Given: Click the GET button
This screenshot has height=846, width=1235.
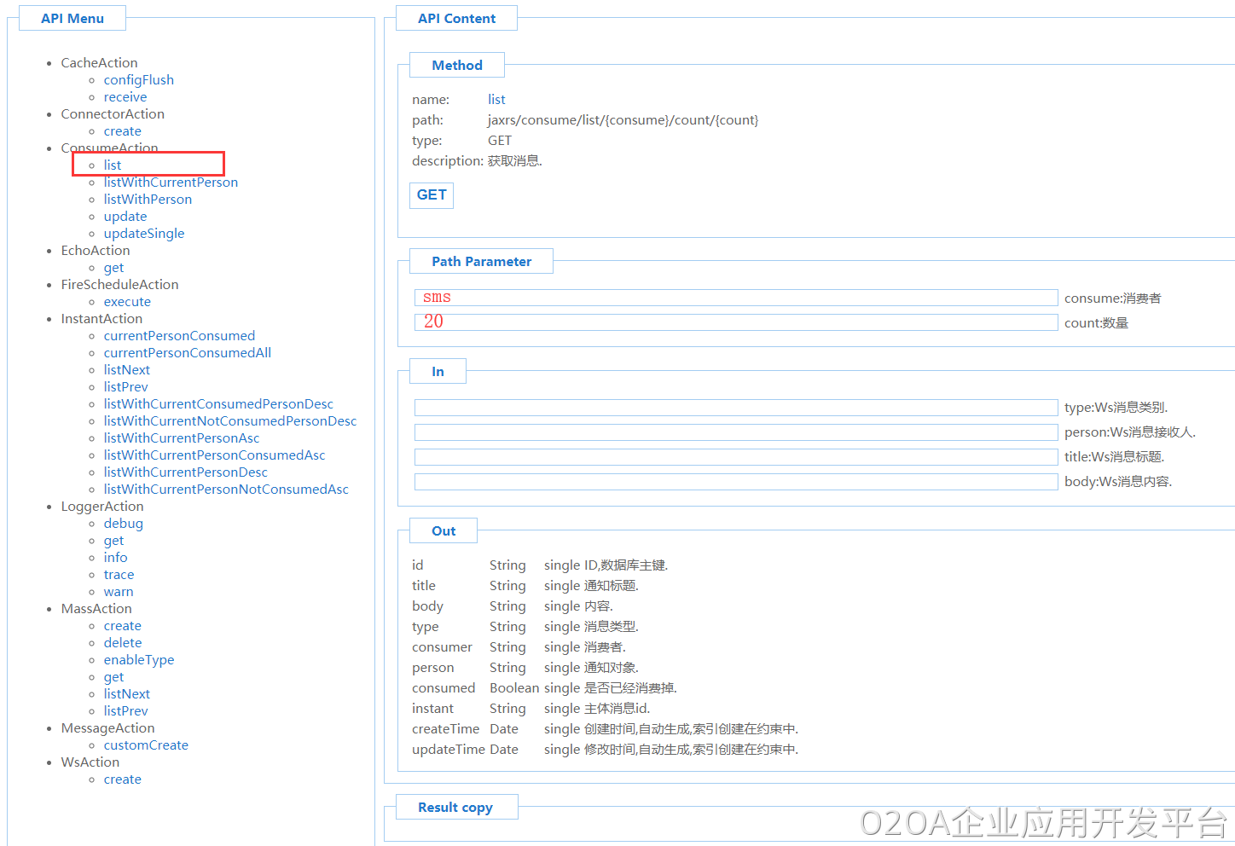Looking at the screenshot, I should point(432,195).
